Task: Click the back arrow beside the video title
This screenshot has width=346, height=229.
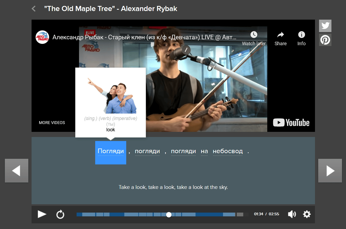Action: 34,9
